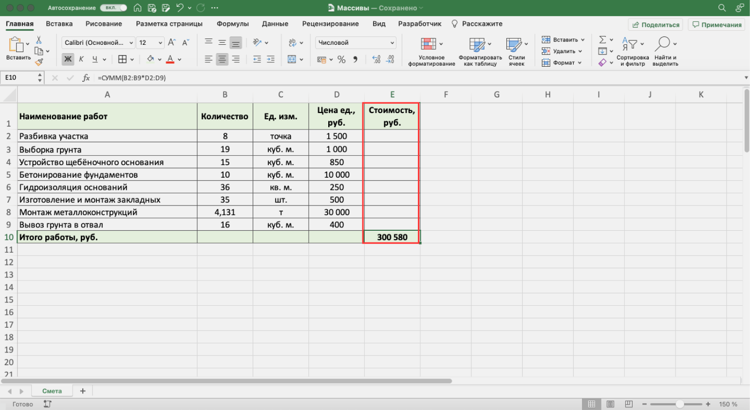Viewport: 750px width, 410px height.
Task: Toggle the AutoSave switch
Action: click(x=113, y=8)
